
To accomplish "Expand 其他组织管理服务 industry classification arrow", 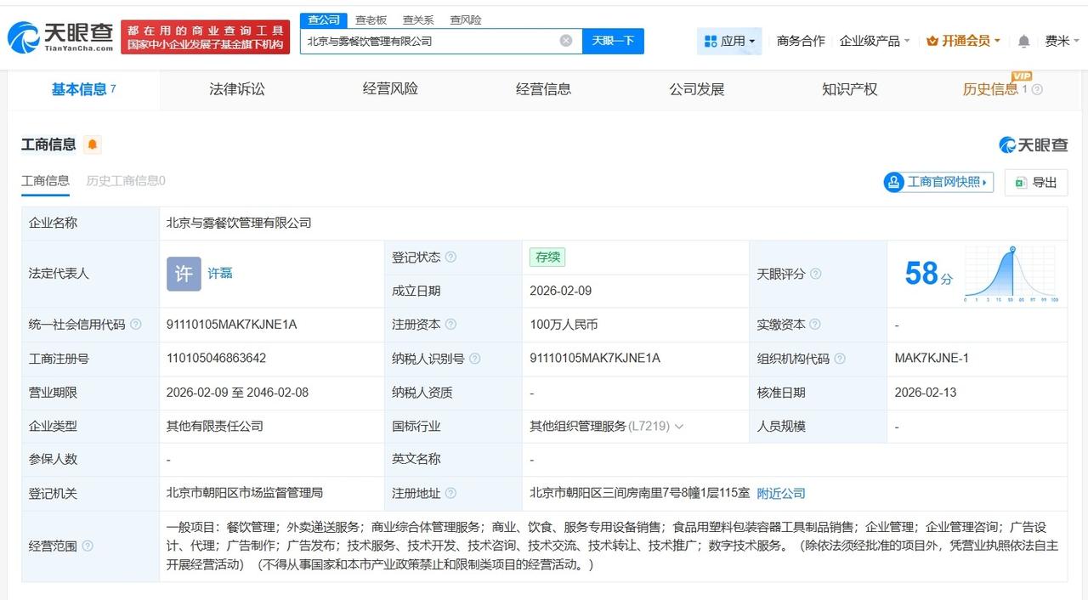I will point(678,427).
